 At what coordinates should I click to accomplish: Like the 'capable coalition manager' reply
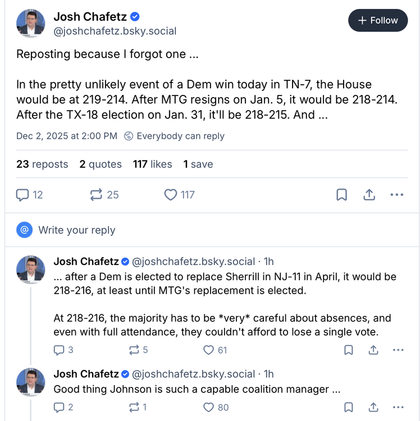tap(209, 408)
